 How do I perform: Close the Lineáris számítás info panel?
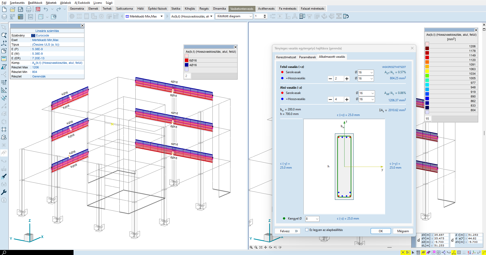tap(82, 26)
